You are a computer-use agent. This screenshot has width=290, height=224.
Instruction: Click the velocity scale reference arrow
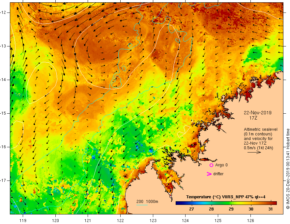point(254,152)
